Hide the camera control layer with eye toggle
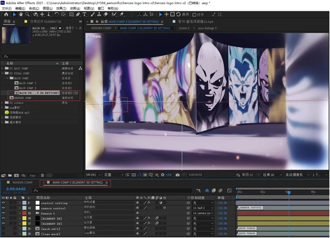Image resolution: width=330 pixels, height=238 pixels. click(3, 208)
